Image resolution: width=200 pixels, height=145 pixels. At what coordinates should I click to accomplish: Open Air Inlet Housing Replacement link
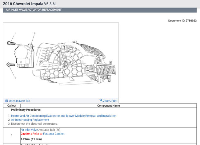point(30,120)
